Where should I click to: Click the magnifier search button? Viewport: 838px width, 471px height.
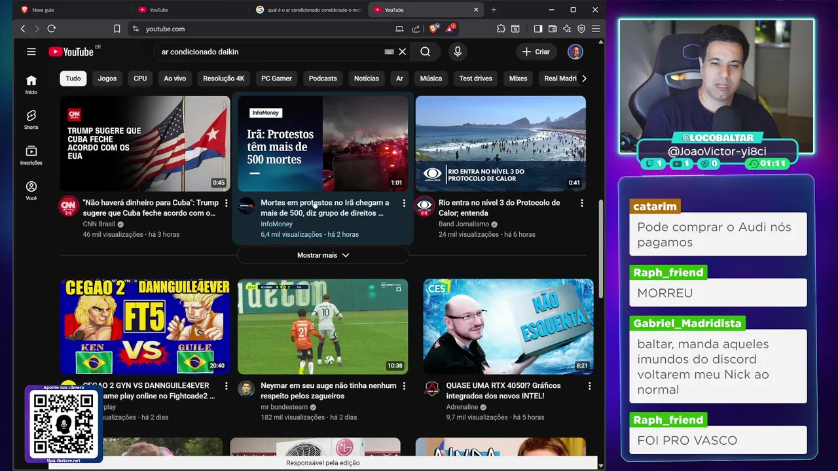[426, 52]
